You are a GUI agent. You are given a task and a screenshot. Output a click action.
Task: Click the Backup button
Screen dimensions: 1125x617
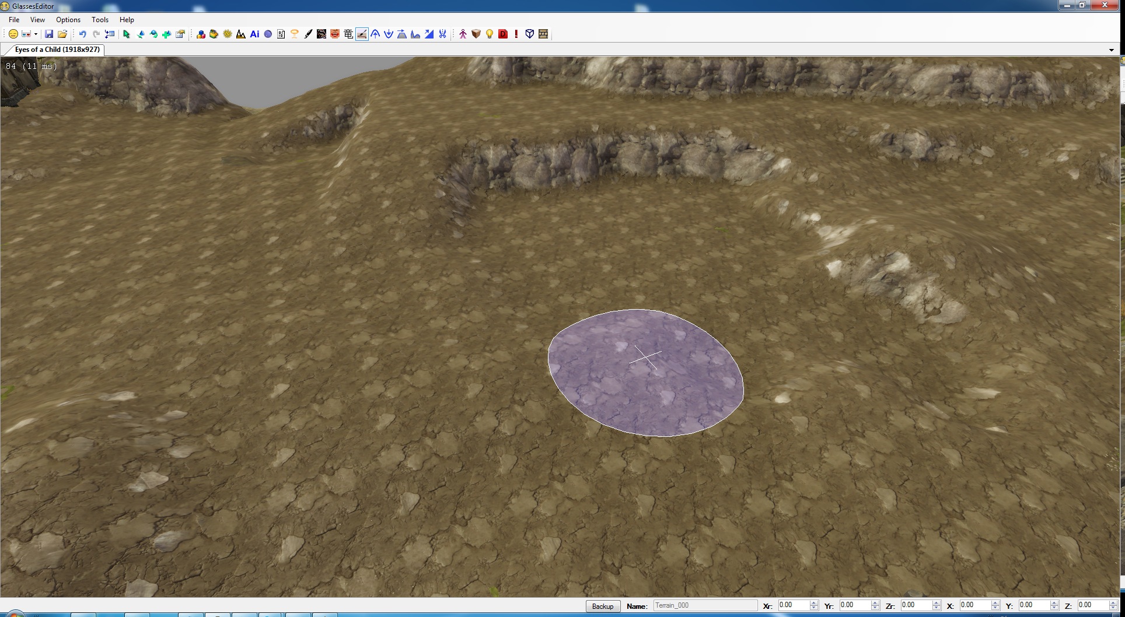(x=602, y=607)
